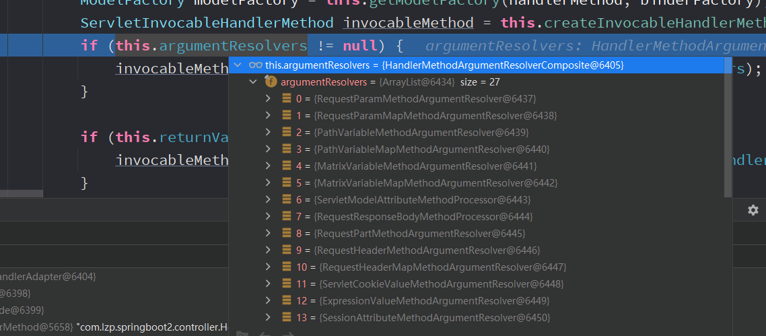
Task: Click the evaluation popup's vertical scrollbar
Action: click(x=728, y=128)
